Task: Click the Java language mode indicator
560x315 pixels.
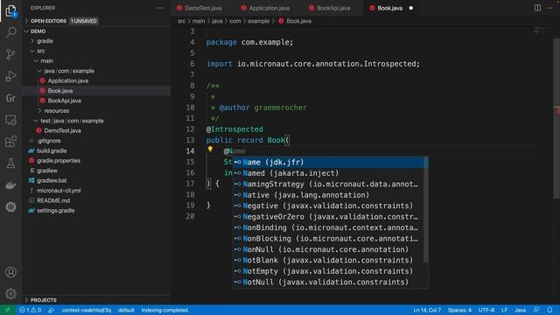Action: pyautogui.click(x=520, y=310)
